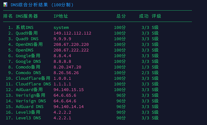
Task: Click the 系统DNS entry in rank one
Action: pyautogui.click(x=25, y=27)
